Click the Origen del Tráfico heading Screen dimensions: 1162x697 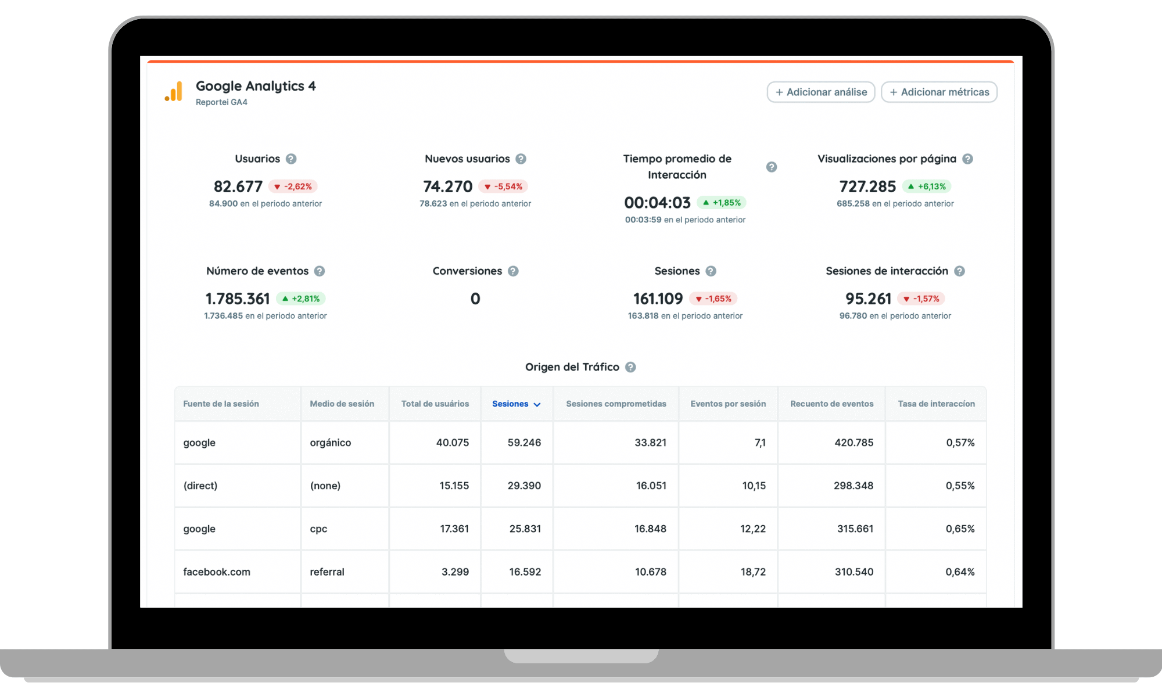pos(572,367)
